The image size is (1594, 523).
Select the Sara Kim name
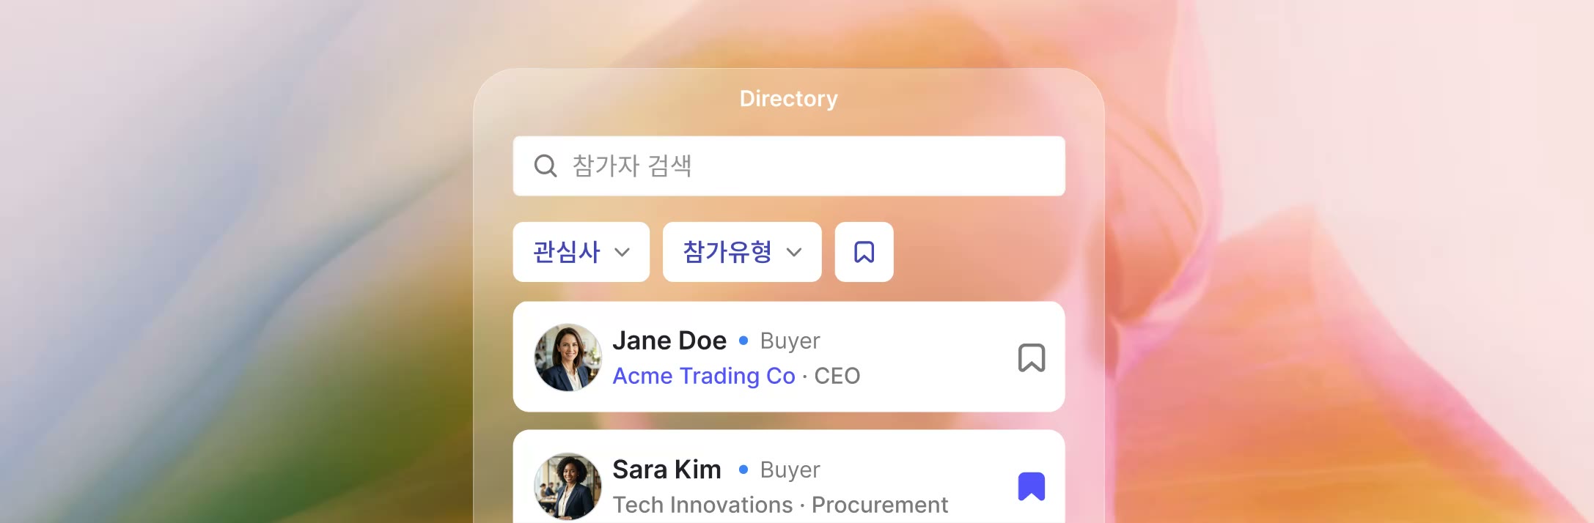pos(666,470)
